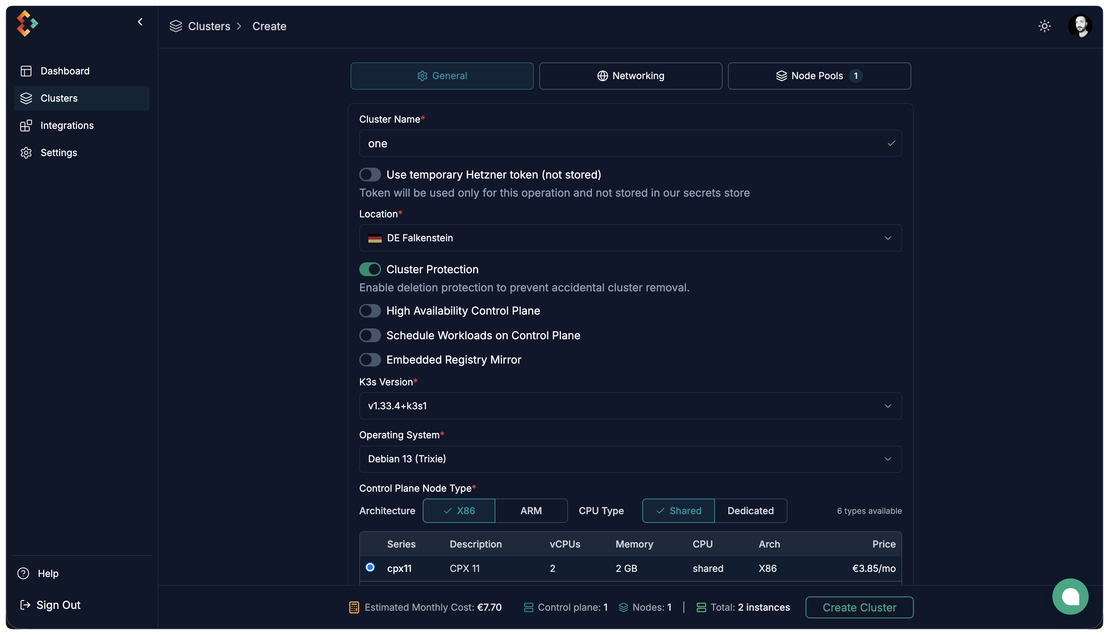The height and width of the screenshot is (635, 1109).
Task: Click the Clusters stack icon in the sidebar
Action: point(26,98)
